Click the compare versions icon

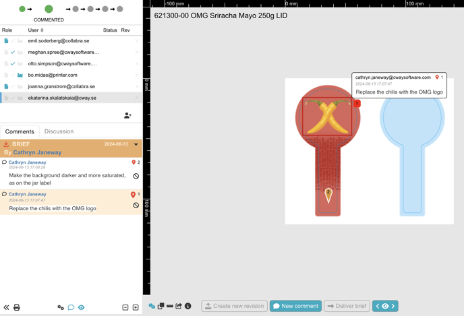click(x=161, y=306)
